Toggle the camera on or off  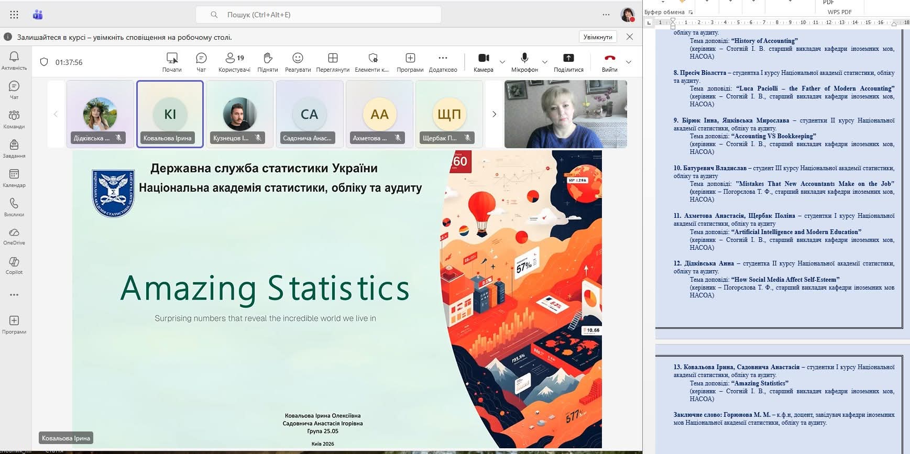[x=484, y=61]
